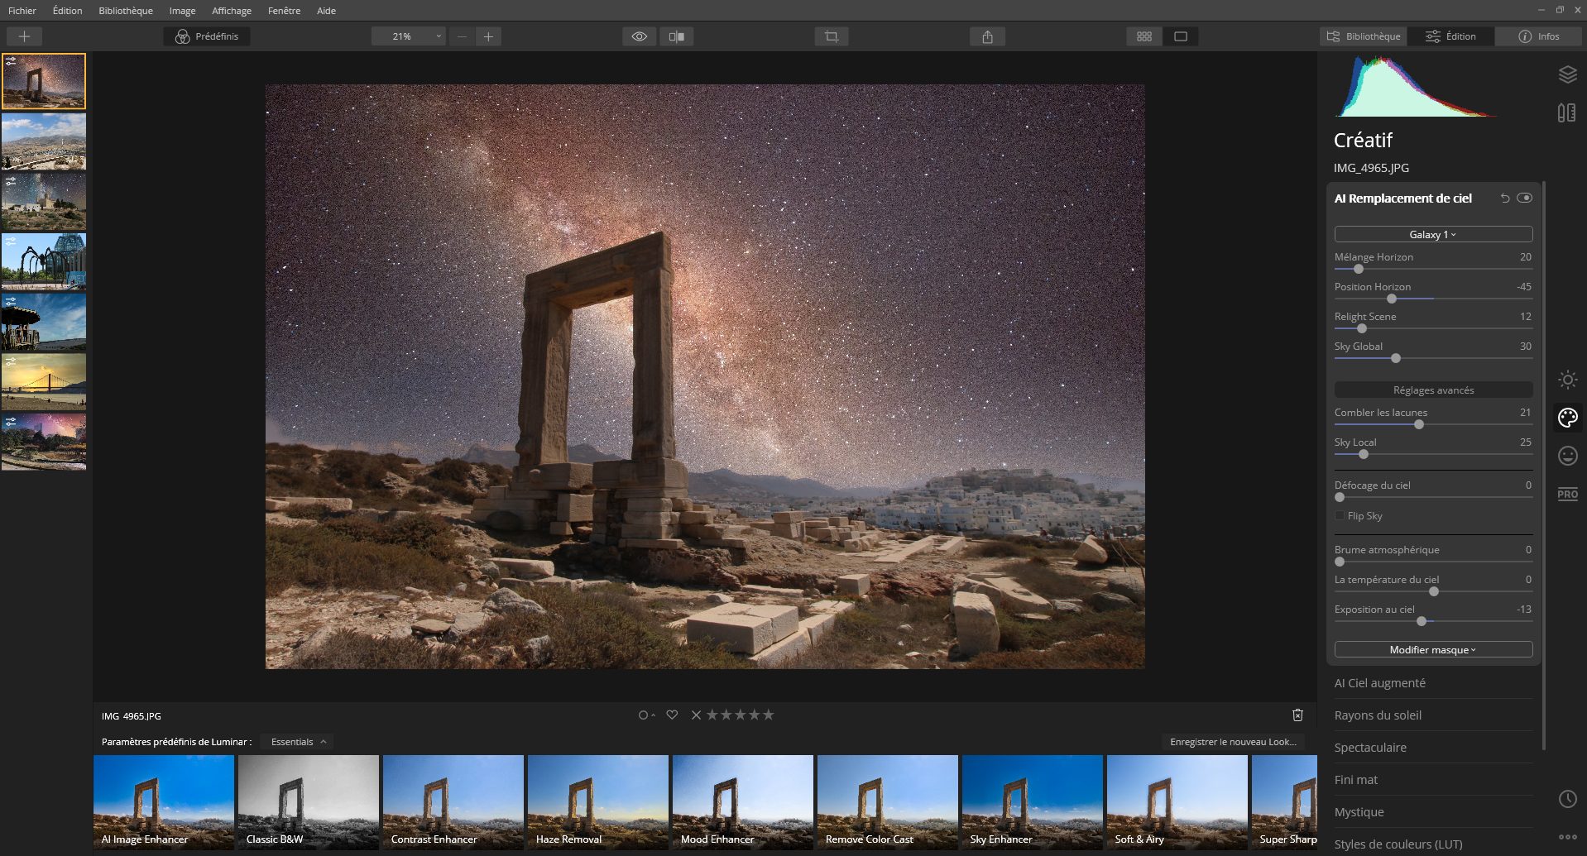The width and height of the screenshot is (1587, 856).
Task: Open the Fichier menu
Action: click(x=22, y=11)
